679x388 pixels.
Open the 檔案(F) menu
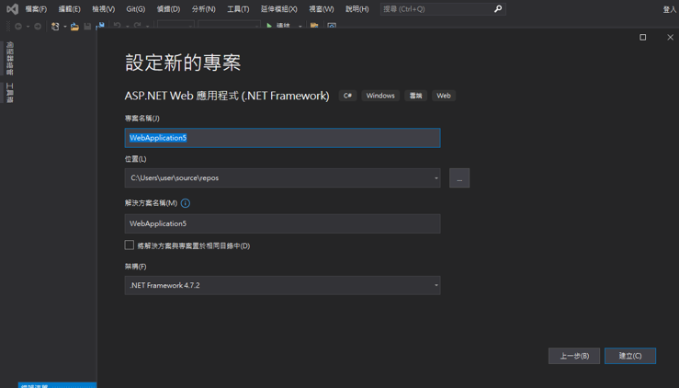point(36,8)
